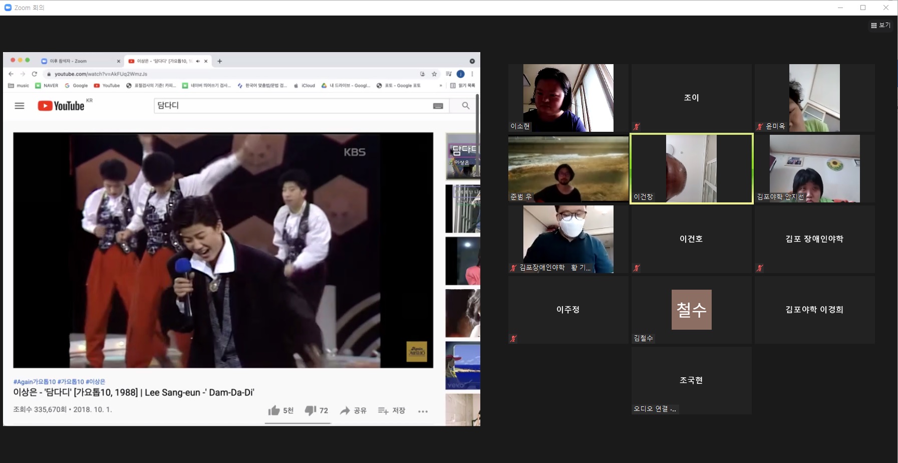Open the second suggested video thumbnail

[x=463, y=209]
